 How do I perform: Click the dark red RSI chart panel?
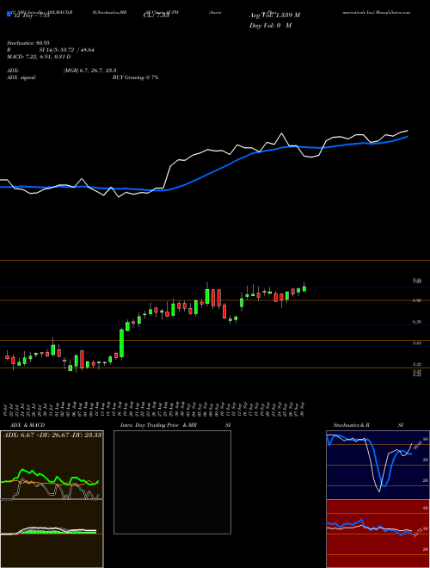[378, 534]
